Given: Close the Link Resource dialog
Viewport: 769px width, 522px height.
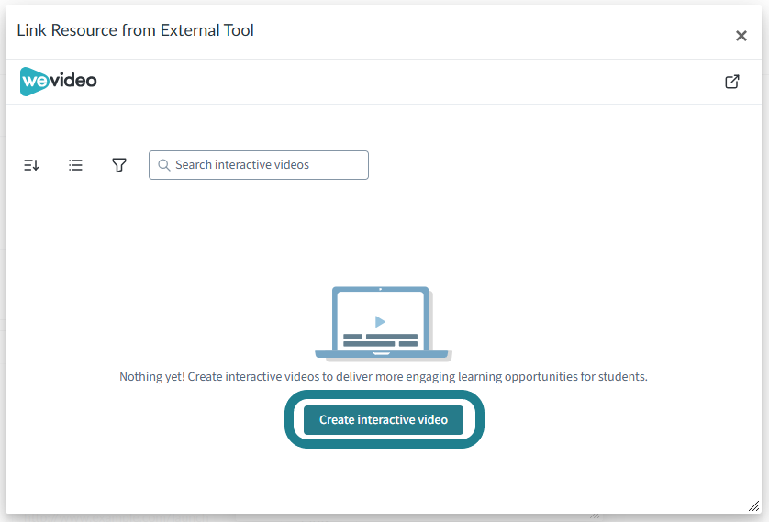Looking at the screenshot, I should tap(741, 36).
